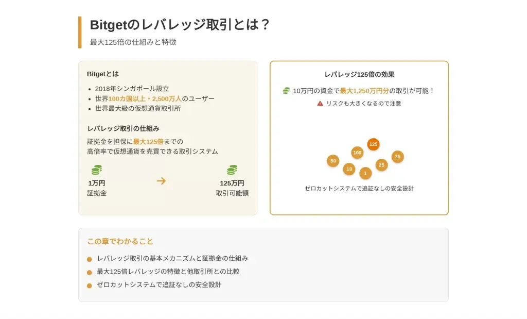The width and height of the screenshot is (527, 319).
Task: Select the 10 leverage coin
Action: (x=349, y=169)
